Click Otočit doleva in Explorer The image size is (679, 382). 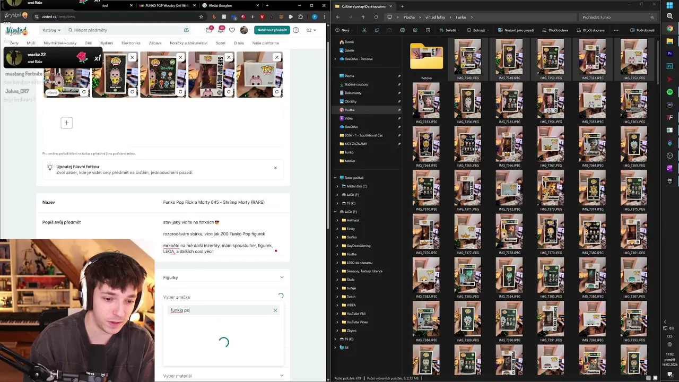pyautogui.click(x=555, y=30)
